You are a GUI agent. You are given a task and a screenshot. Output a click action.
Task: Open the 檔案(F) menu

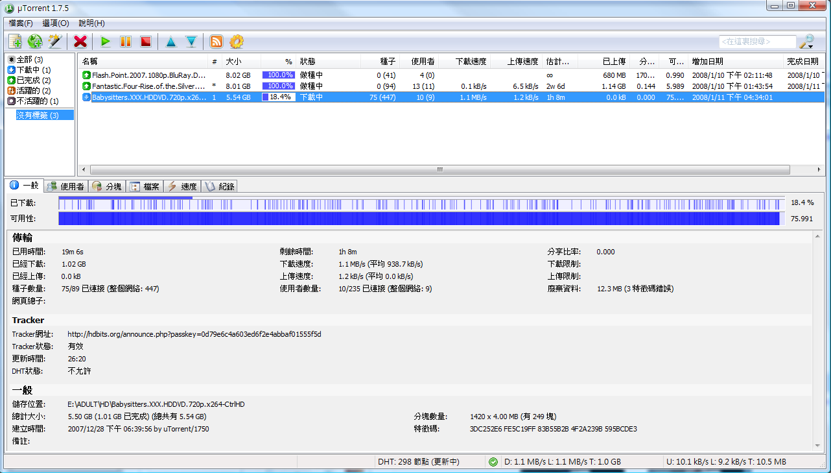click(x=21, y=23)
